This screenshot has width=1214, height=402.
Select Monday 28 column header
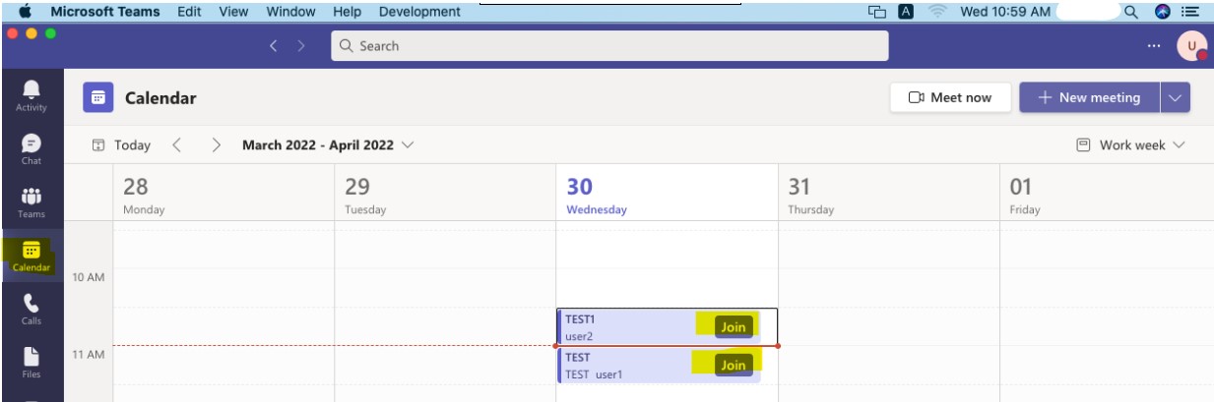[224, 194]
